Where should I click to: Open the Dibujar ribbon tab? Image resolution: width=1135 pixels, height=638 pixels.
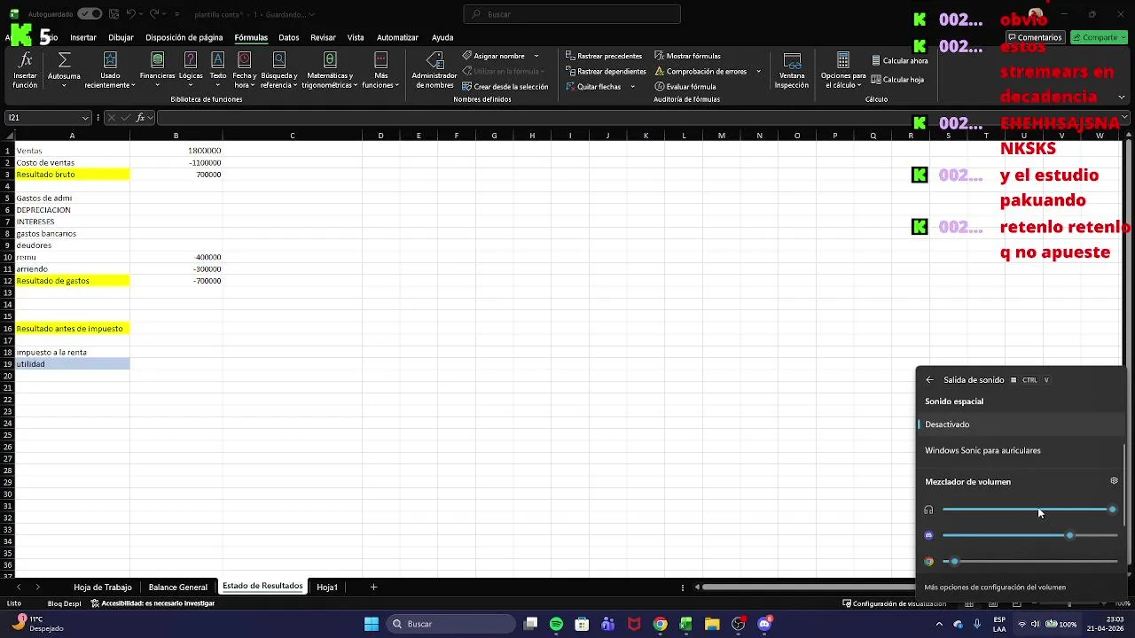[x=121, y=37]
